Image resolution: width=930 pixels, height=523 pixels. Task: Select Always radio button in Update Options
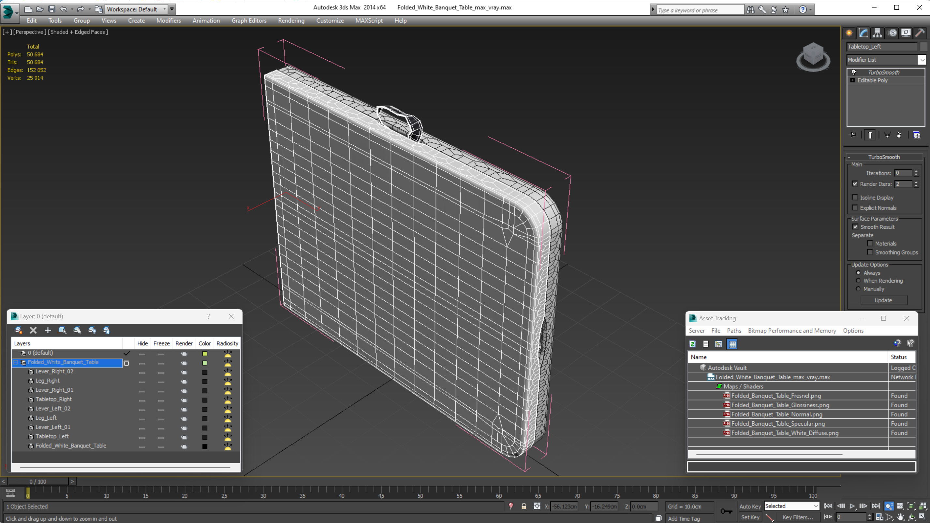tap(858, 273)
